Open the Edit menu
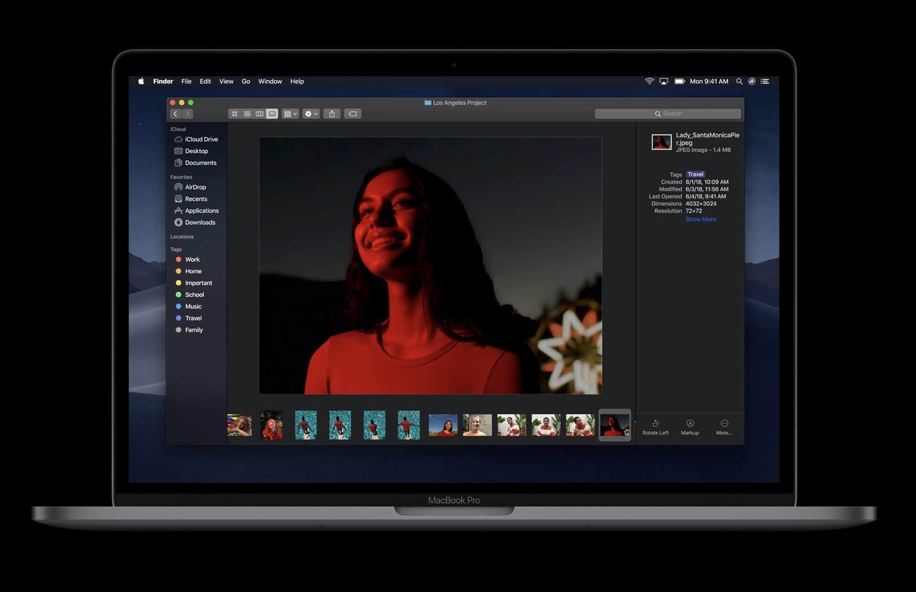This screenshot has width=916, height=592. point(206,81)
